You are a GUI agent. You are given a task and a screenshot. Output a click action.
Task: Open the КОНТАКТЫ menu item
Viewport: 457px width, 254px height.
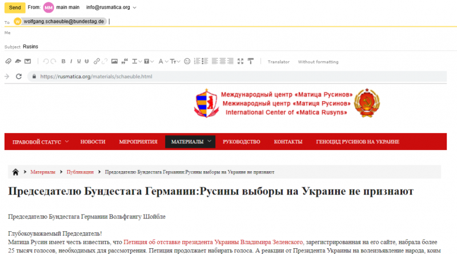288,142
